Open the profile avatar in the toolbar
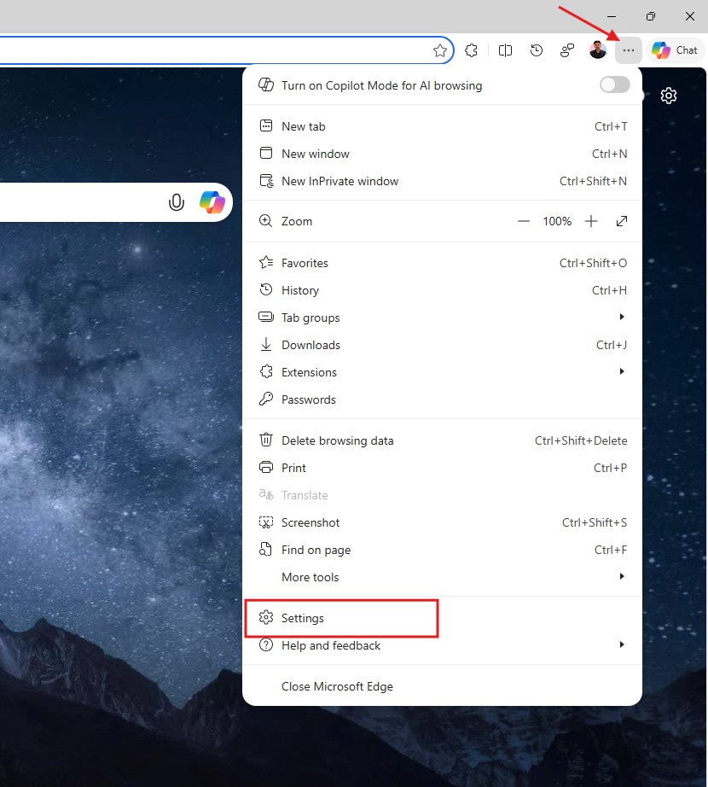This screenshot has height=787, width=708. (x=598, y=50)
